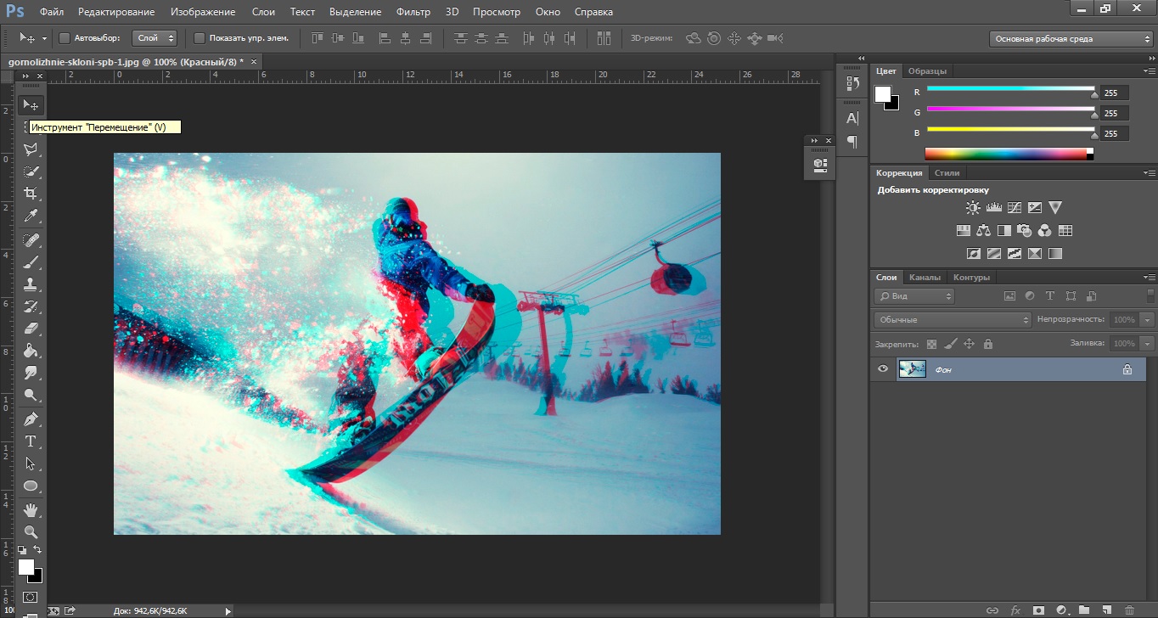Open the Layers panel options menu

tap(1150, 277)
